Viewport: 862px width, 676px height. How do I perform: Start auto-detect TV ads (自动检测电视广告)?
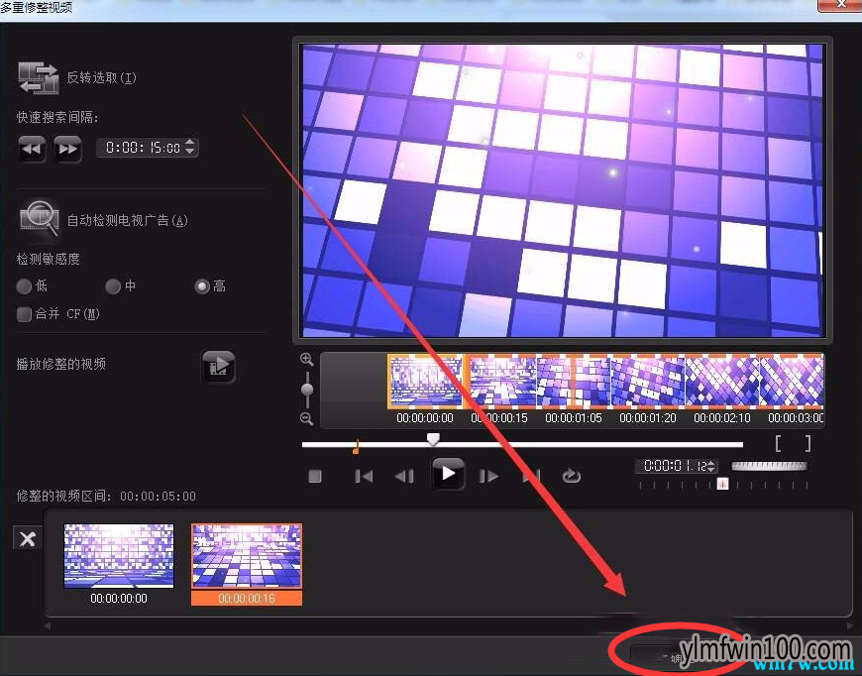[39, 220]
